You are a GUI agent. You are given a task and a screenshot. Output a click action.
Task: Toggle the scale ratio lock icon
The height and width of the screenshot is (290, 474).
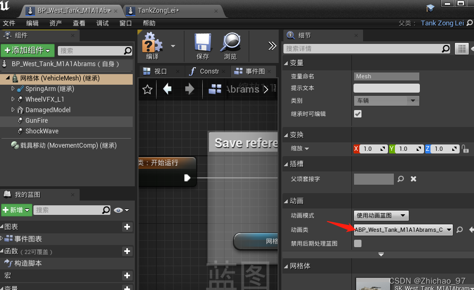[x=465, y=149]
